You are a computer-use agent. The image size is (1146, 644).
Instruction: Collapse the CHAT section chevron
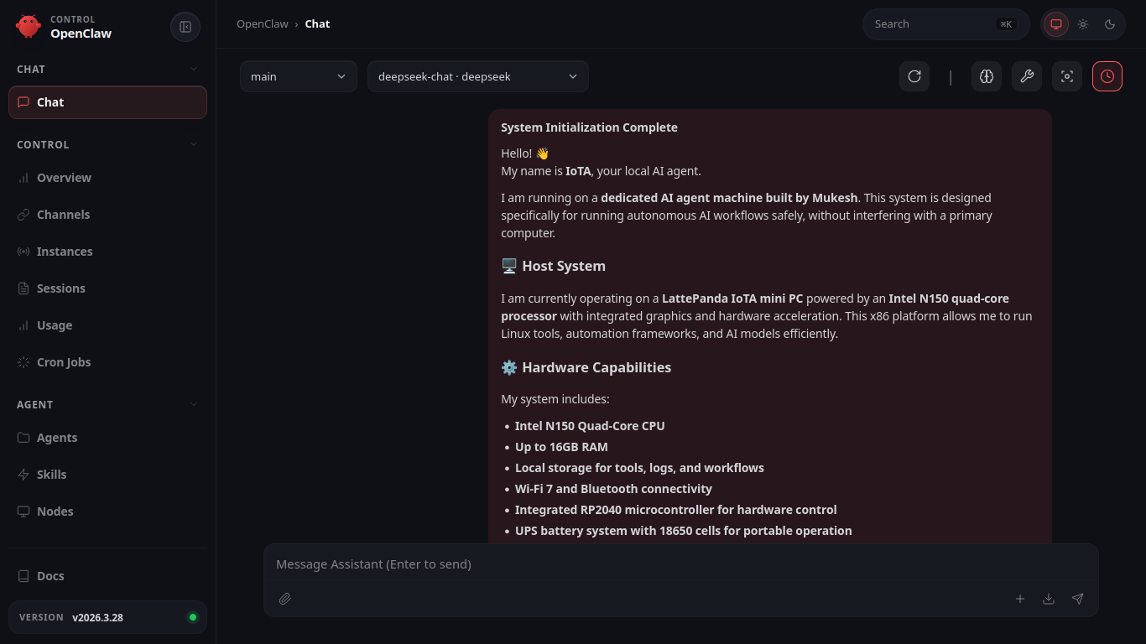tap(194, 69)
